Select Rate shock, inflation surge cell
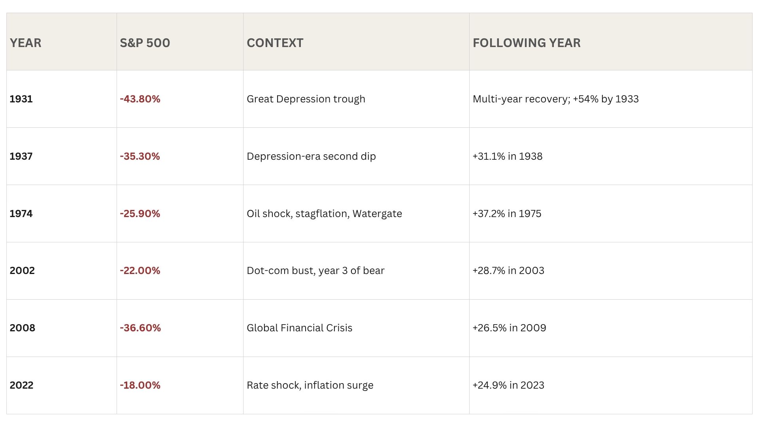The image size is (759, 427). (x=310, y=385)
